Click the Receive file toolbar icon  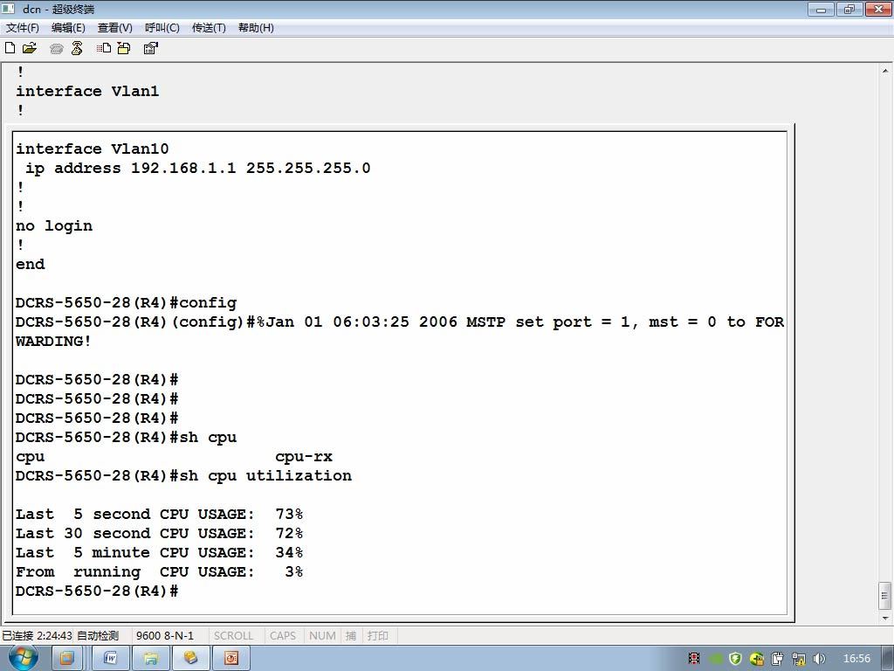(124, 49)
